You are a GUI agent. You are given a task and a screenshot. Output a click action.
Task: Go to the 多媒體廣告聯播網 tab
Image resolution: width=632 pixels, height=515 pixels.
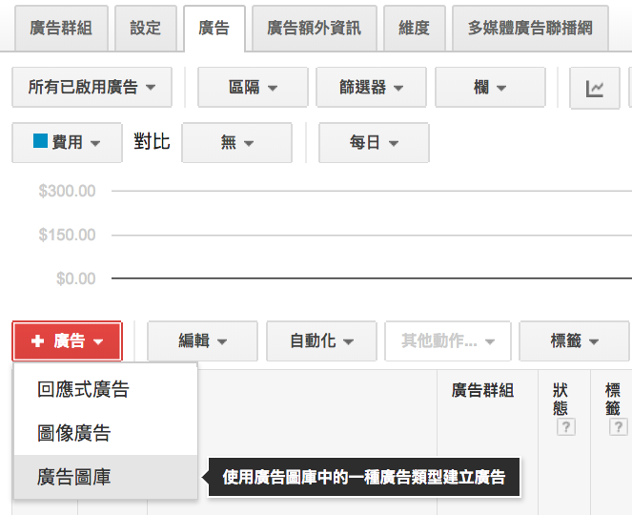tap(530, 28)
